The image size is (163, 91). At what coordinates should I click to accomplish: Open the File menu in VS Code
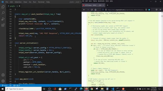click(x=7, y=2)
